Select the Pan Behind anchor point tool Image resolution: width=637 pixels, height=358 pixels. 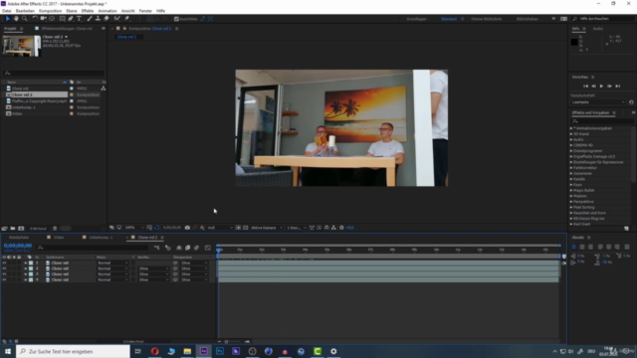52,19
